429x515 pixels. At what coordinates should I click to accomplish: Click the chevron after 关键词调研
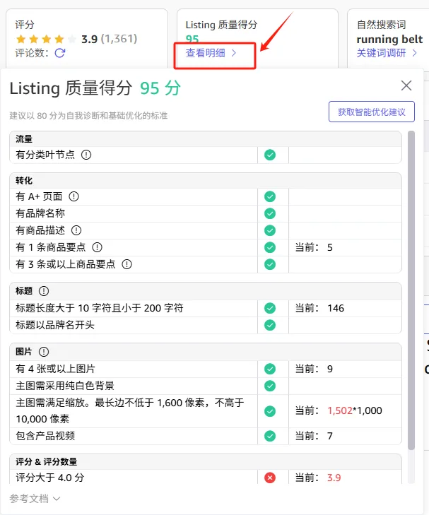click(414, 53)
